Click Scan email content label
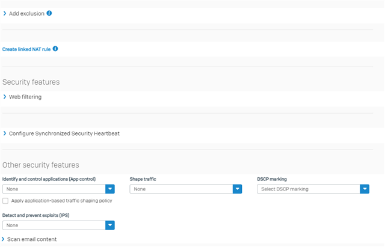The image size is (385, 247). [32, 239]
